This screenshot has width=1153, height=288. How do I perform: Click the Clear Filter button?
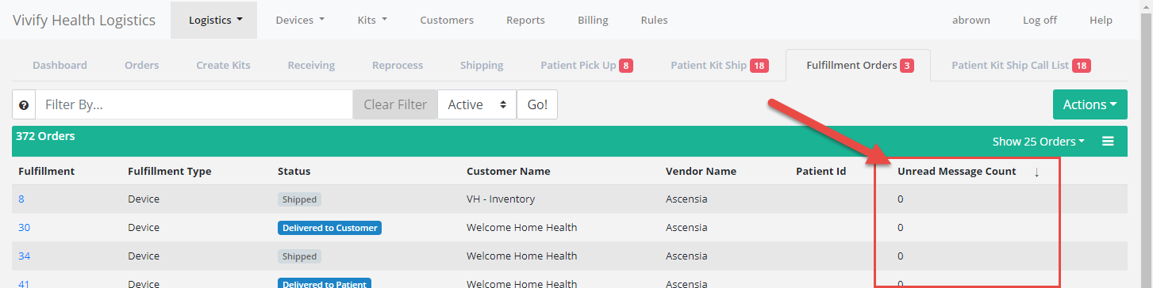coord(395,104)
